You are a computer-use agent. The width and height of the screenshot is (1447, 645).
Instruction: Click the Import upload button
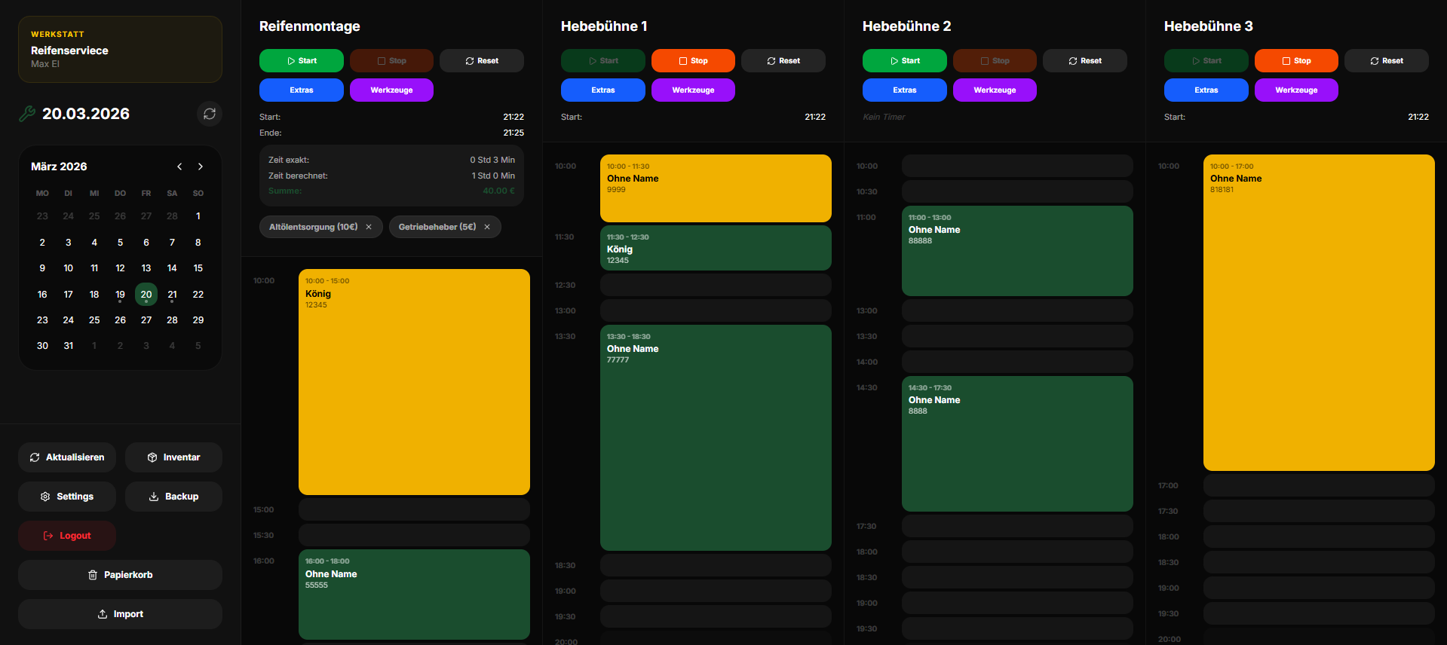point(120,614)
